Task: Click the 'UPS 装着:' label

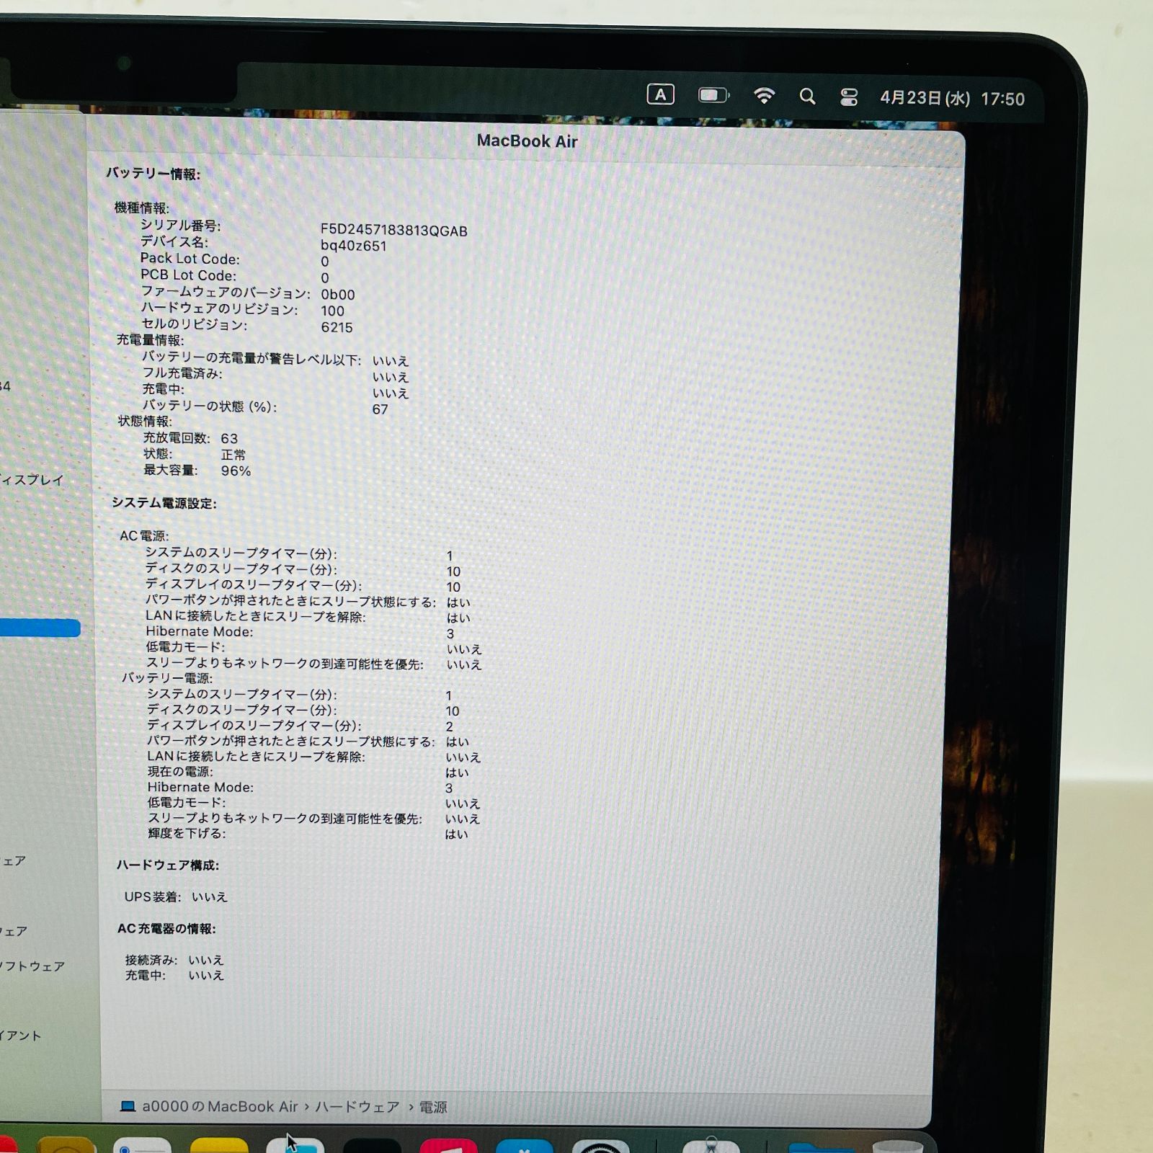Action: tap(153, 897)
